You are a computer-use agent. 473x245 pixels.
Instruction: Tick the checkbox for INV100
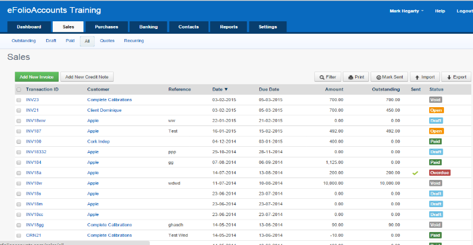click(x=19, y=141)
